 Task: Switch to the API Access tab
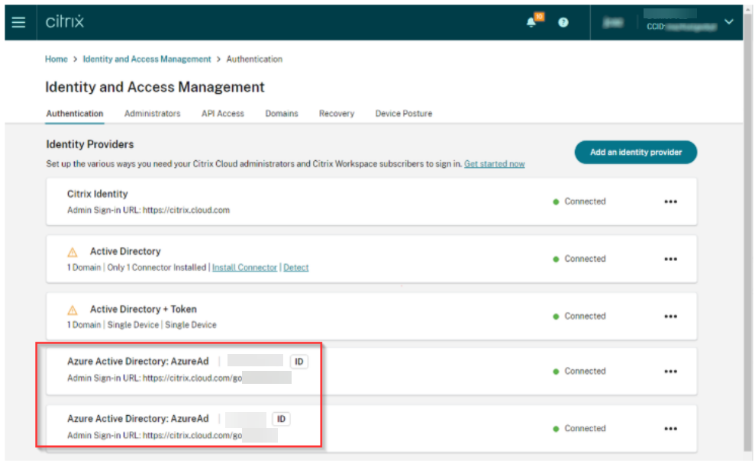(x=222, y=114)
